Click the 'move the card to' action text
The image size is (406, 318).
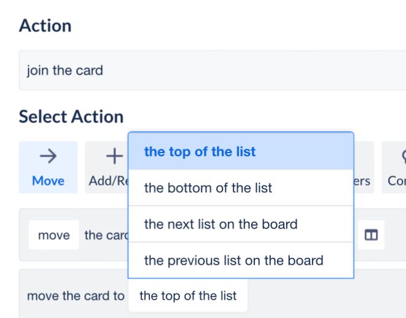pyautogui.click(x=76, y=296)
